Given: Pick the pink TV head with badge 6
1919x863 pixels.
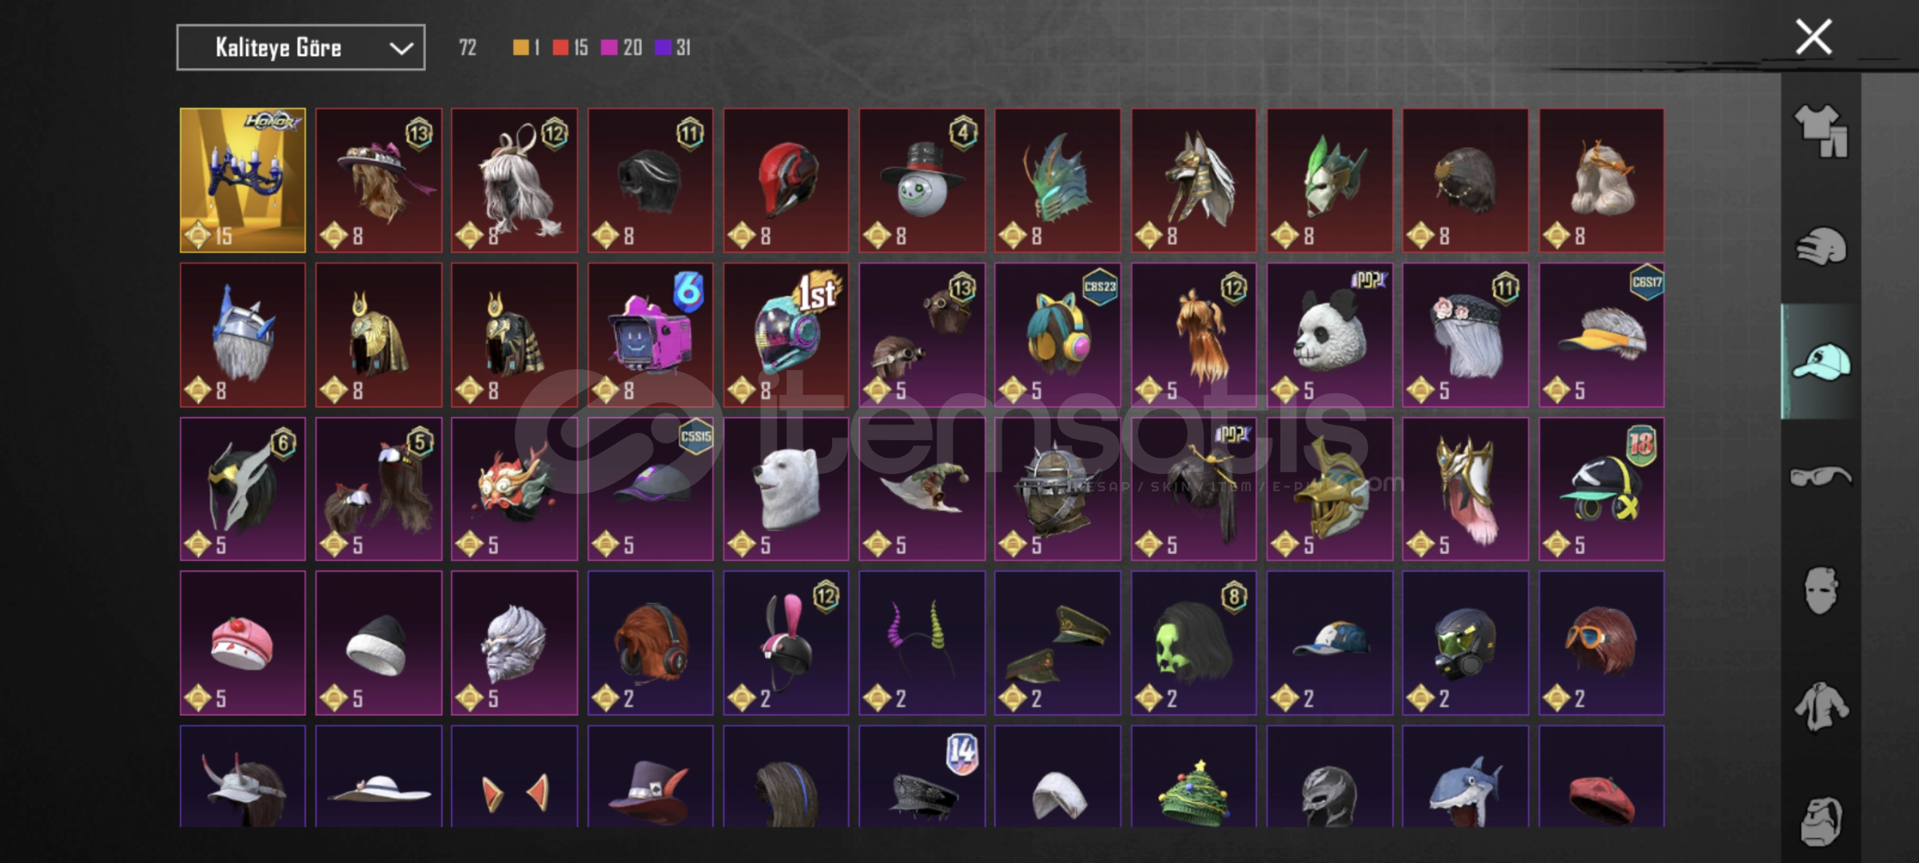Looking at the screenshot, I should 651,335.
